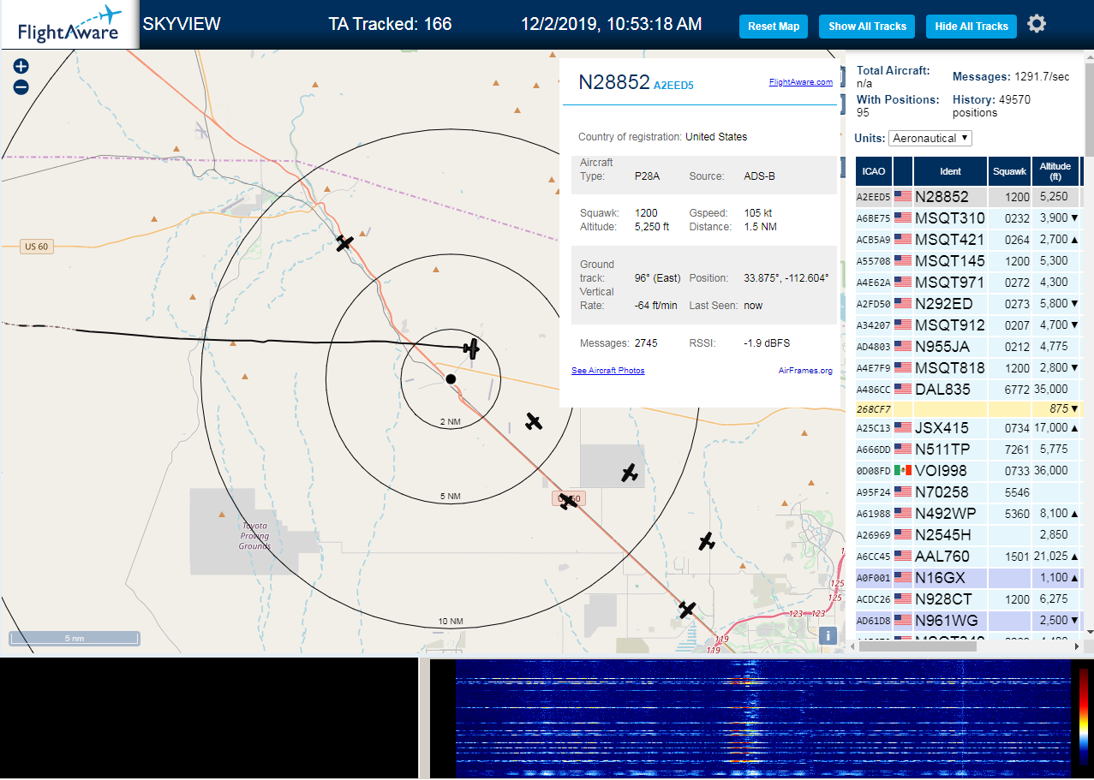Select N928CT aircraft row
The width and height of the screenshot is (1094, 780).
[x=968, y=598]
